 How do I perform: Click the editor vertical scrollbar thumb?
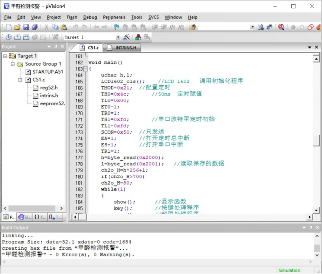tap(316, 140)
